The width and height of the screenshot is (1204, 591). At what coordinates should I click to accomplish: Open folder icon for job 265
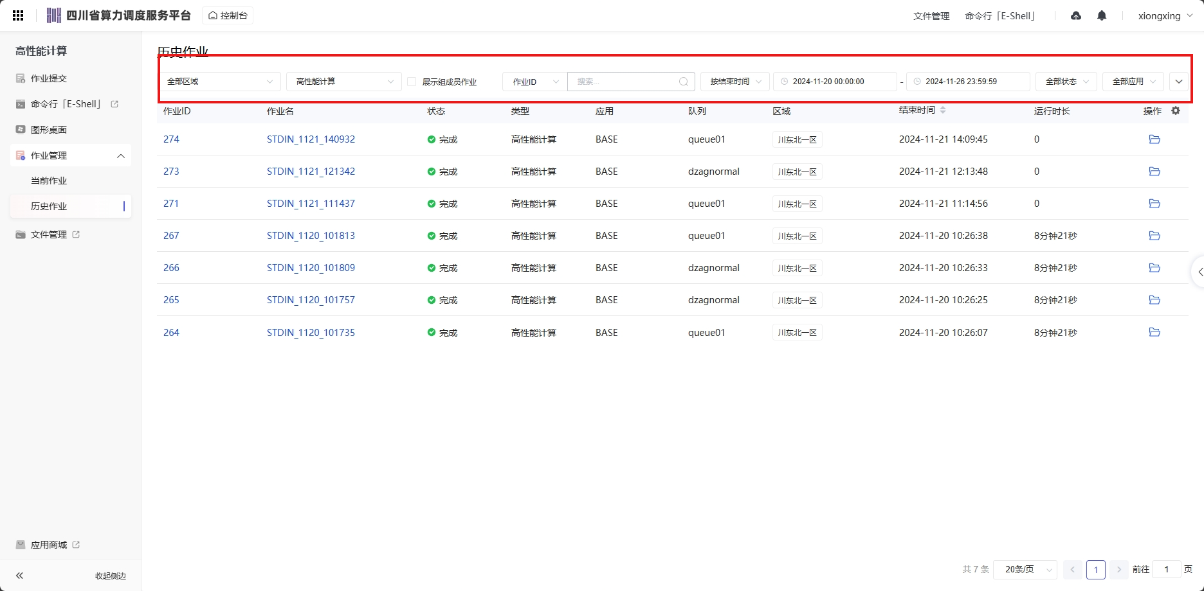[1154, 300]
